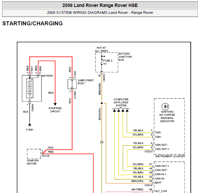Click the ground symbol above C1661
This screenshot has height=193, width=198.
[30, 125]
